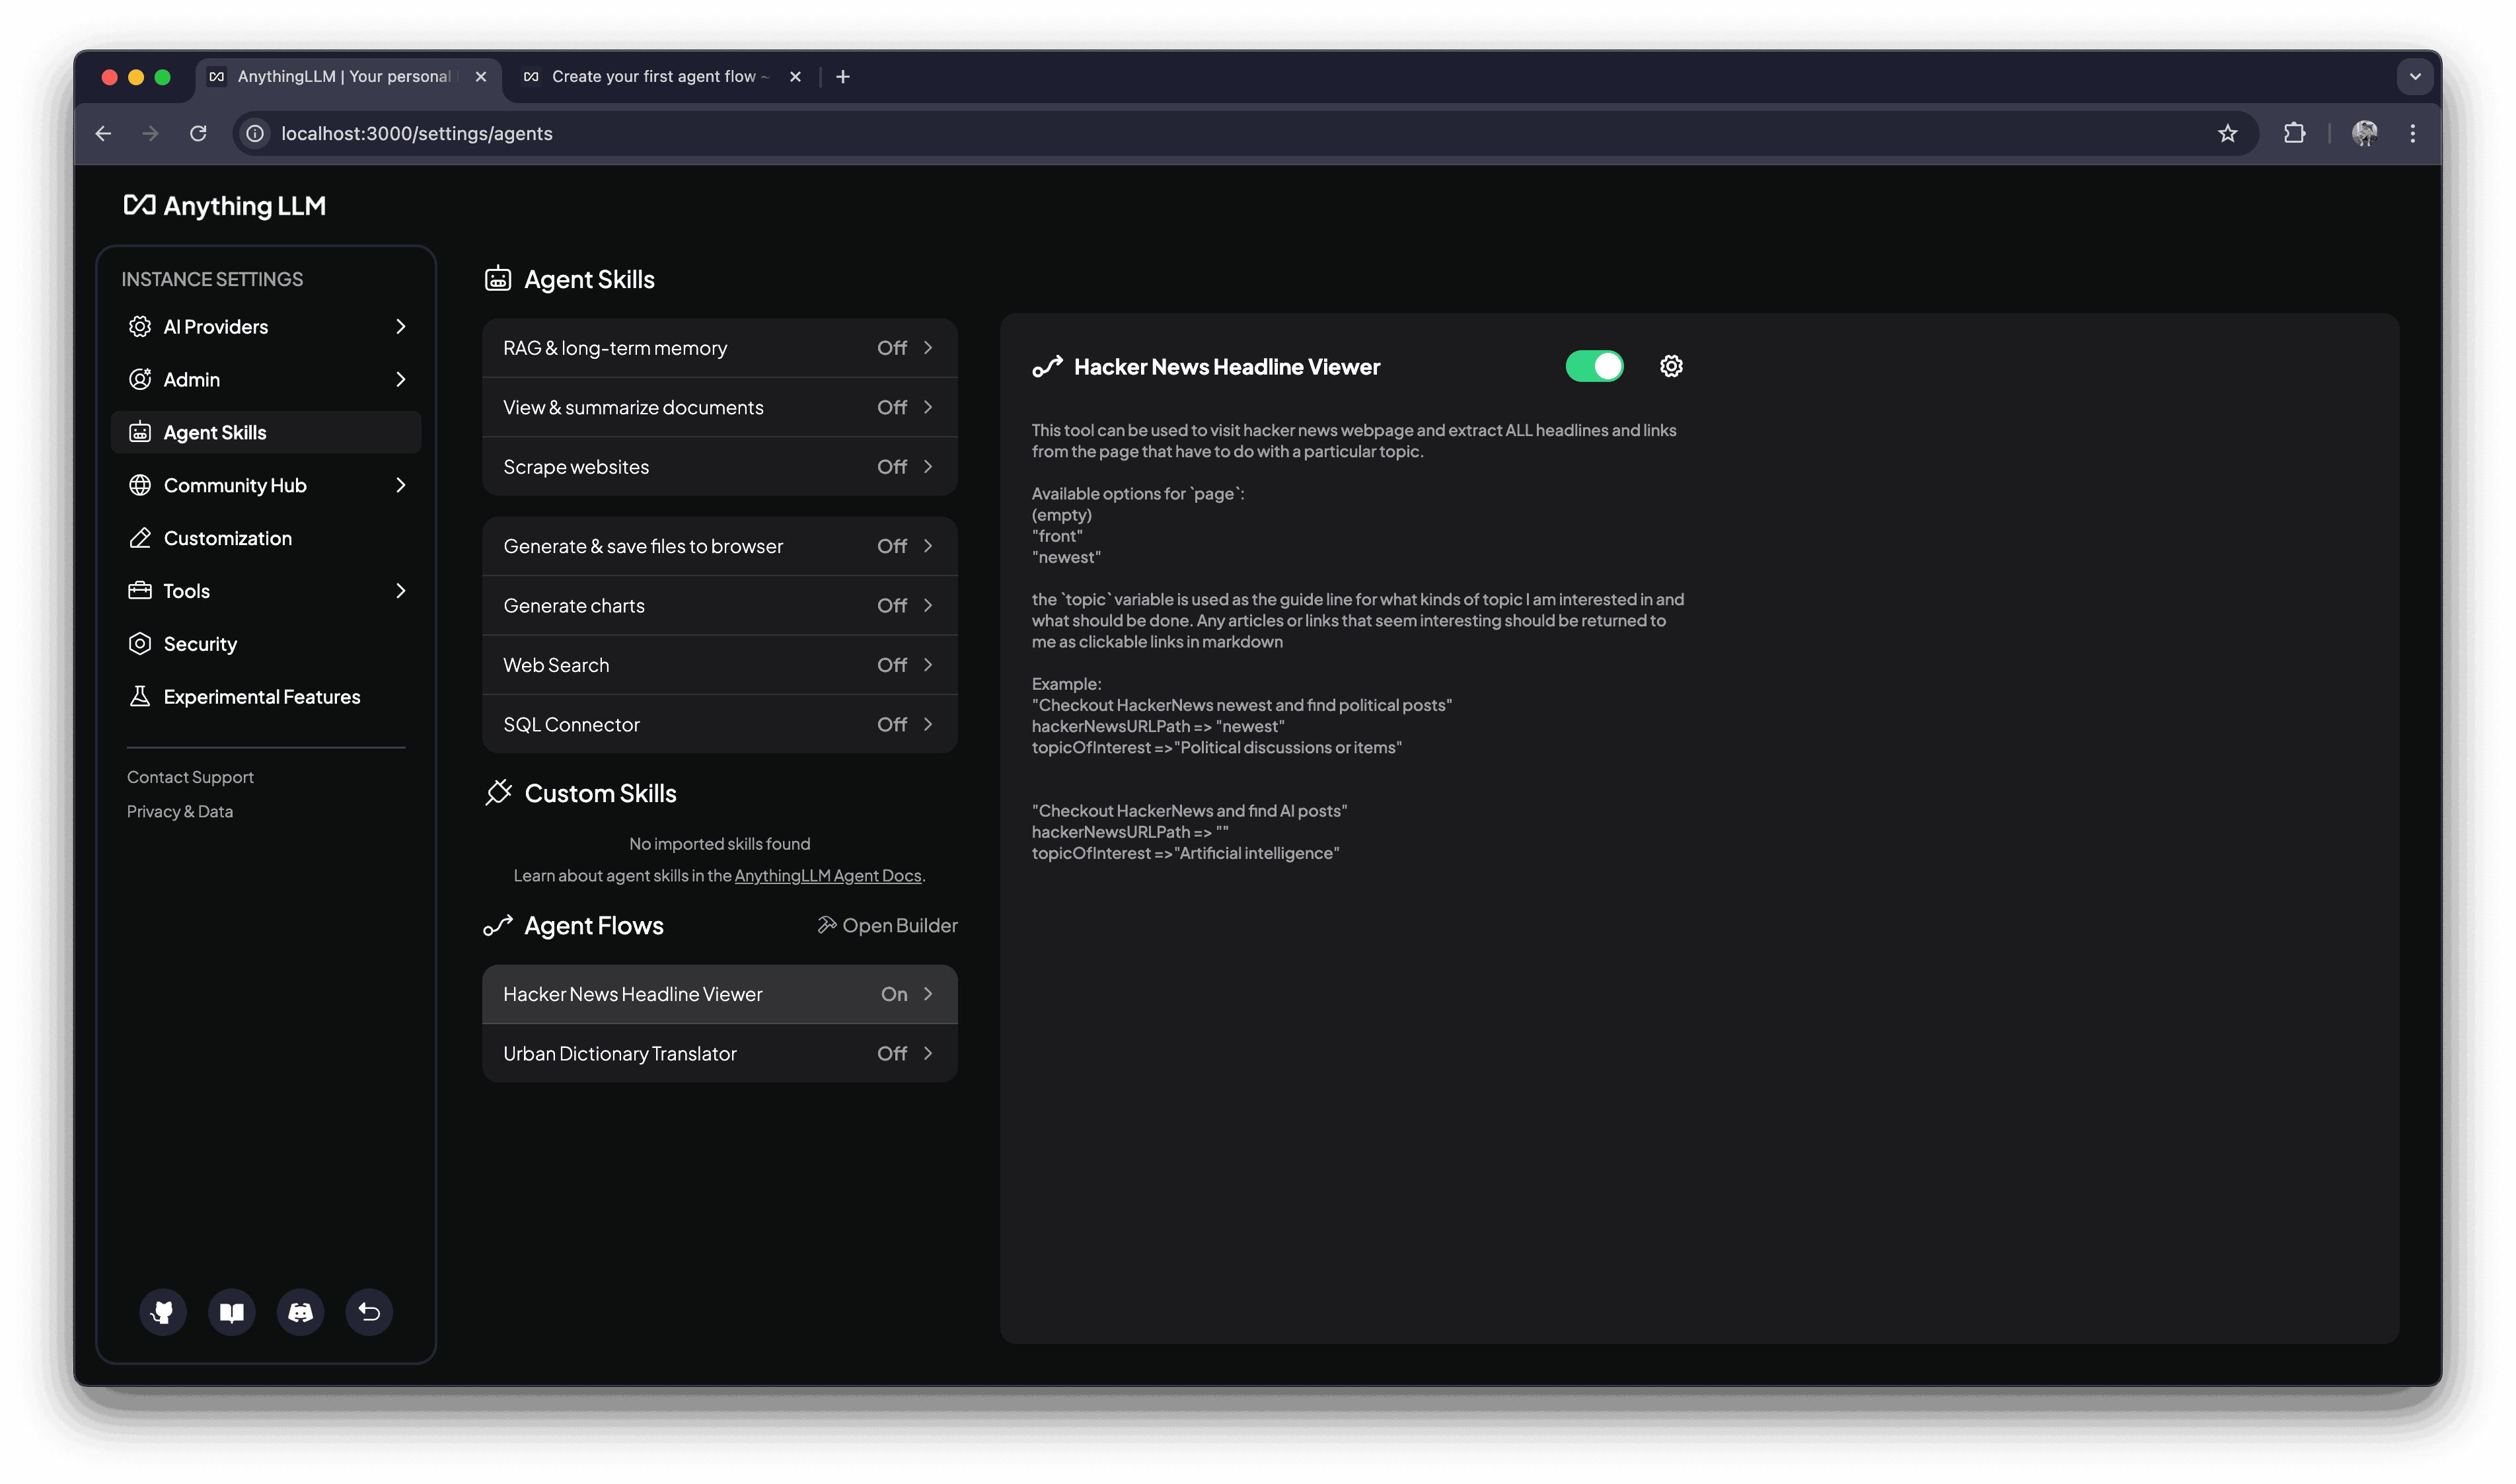Screen dimensions: 2516x1484
Task: Open SQL Connector skill row
Action: (x=719, y=724)
